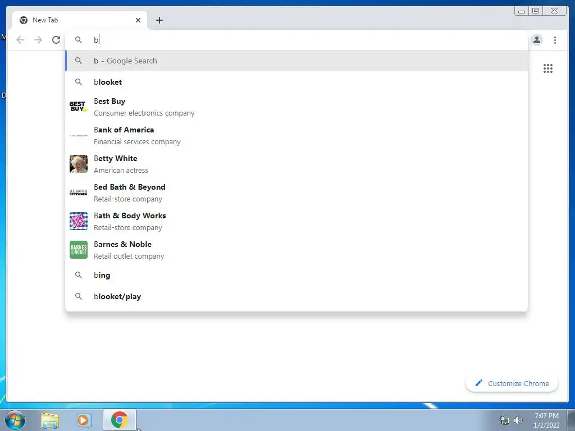Screen dimensions: 575x431
Task: Click the magnifier icon in address bar
Action: [79, 40]
